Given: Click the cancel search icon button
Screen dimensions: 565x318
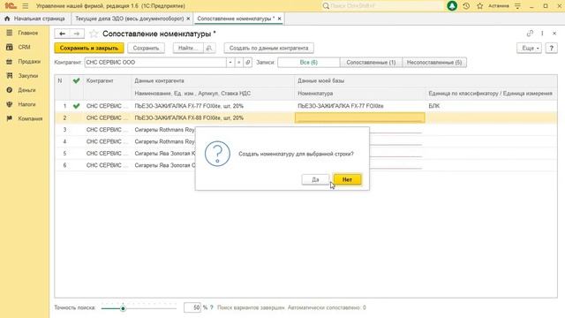Looking at the screenshot, I should point(209,48).
